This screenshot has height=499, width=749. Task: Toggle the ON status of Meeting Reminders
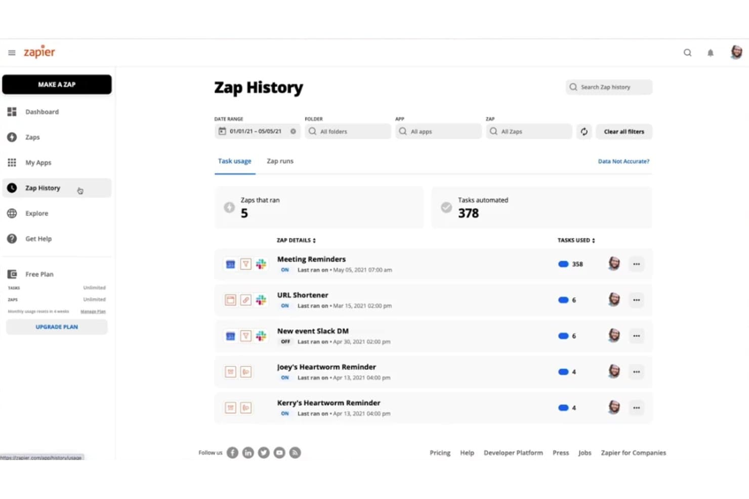tap(285, 270)
